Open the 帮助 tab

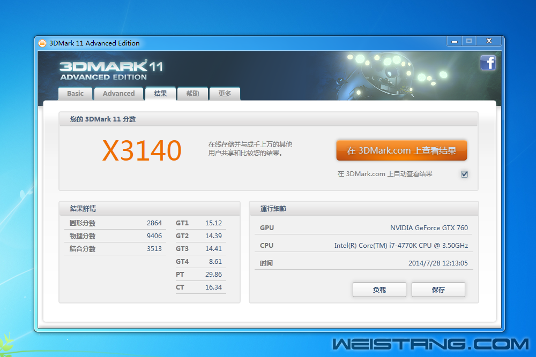(x=192, y=94)
